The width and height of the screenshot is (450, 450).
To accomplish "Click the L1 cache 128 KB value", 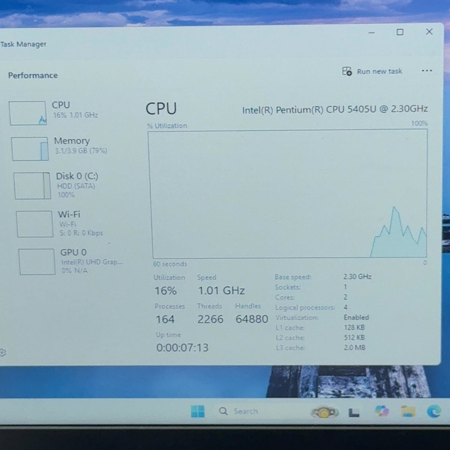I will click(354, 327).
